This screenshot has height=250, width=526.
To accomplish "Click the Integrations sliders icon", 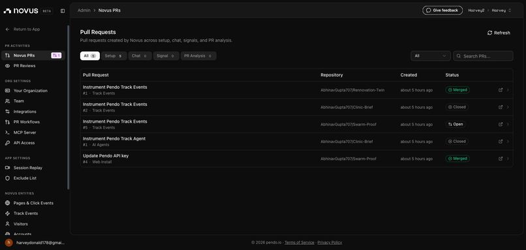I will [7, 112].
